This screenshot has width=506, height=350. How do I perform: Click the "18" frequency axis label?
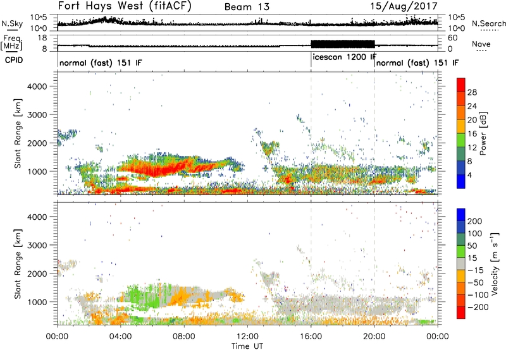(x=42, y=38)
